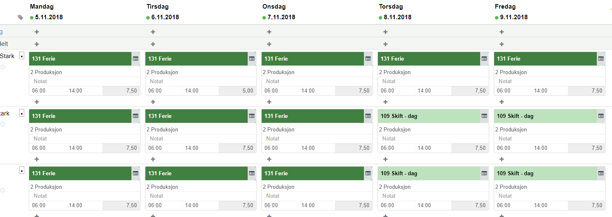The width and height of the screenshot is (612, 217).
Task: Select the Torsdag 8.11.2018 column header
Action: 395,12
